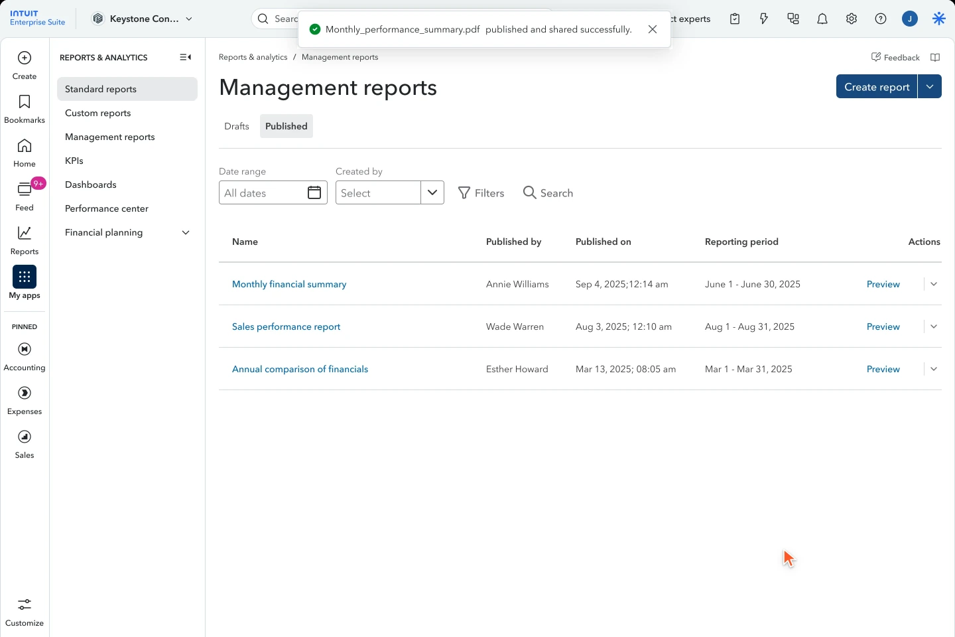Open the settings gear icon
Viewport: 955px width, 637px height.
click(x=852, y=19)
